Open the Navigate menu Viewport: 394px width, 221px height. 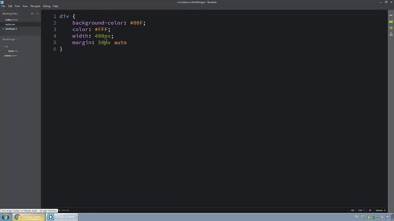(35, 6)
